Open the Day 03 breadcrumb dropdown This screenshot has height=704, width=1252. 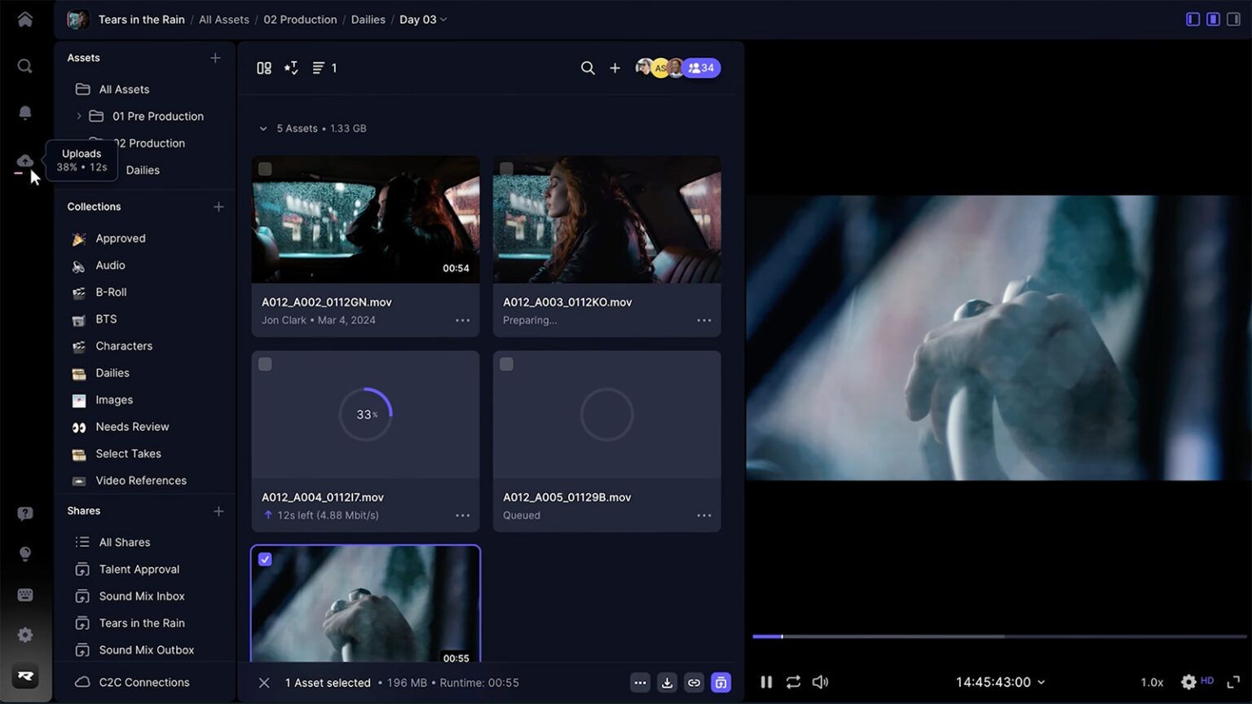click(423, 20)
